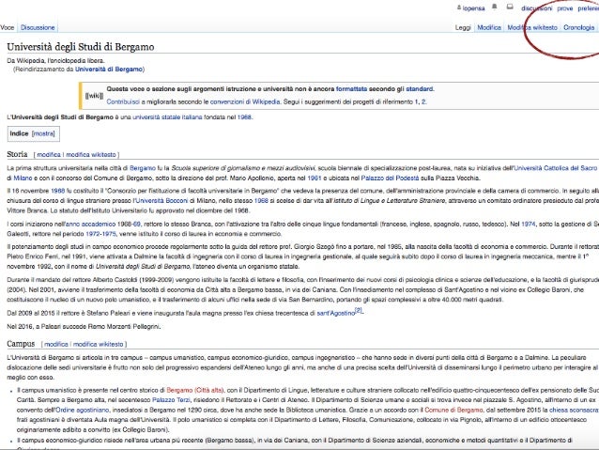The height and width of the screenshot is (450, 599).
Task: Click the Storia section heading
Action: (x=17, y=154)
